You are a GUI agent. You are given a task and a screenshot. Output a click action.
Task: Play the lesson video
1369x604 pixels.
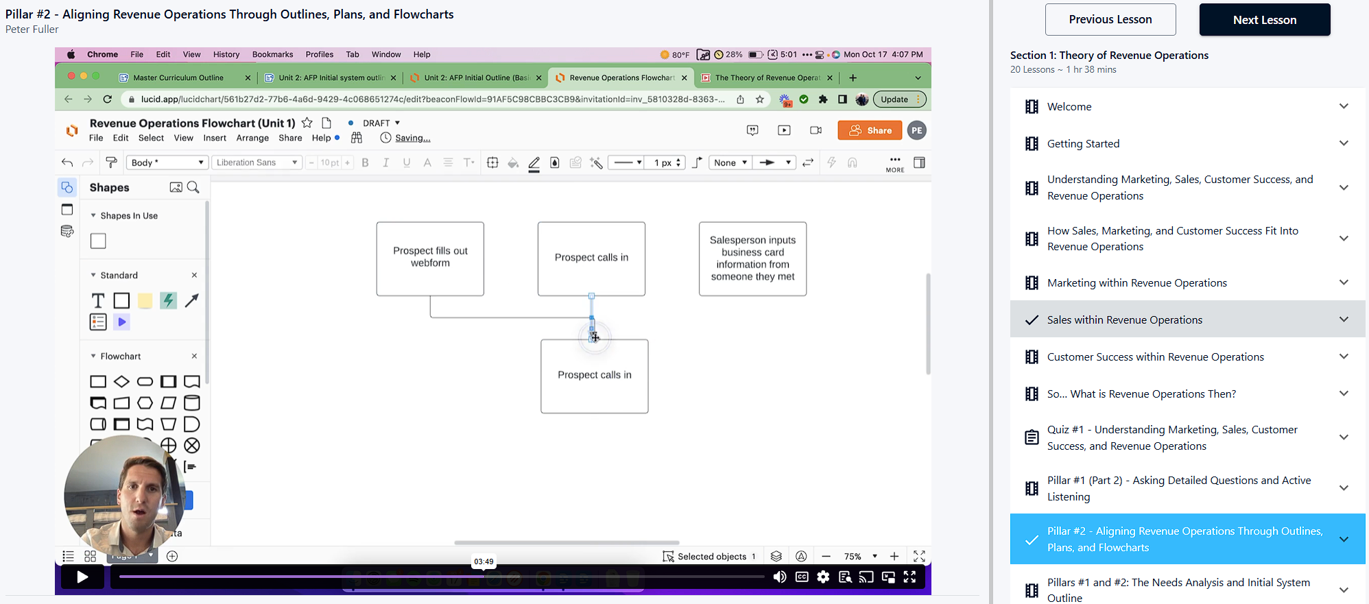82,577
